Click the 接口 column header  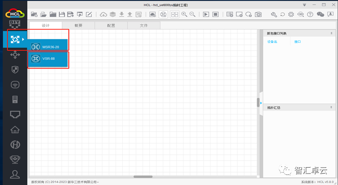(298, 42)
